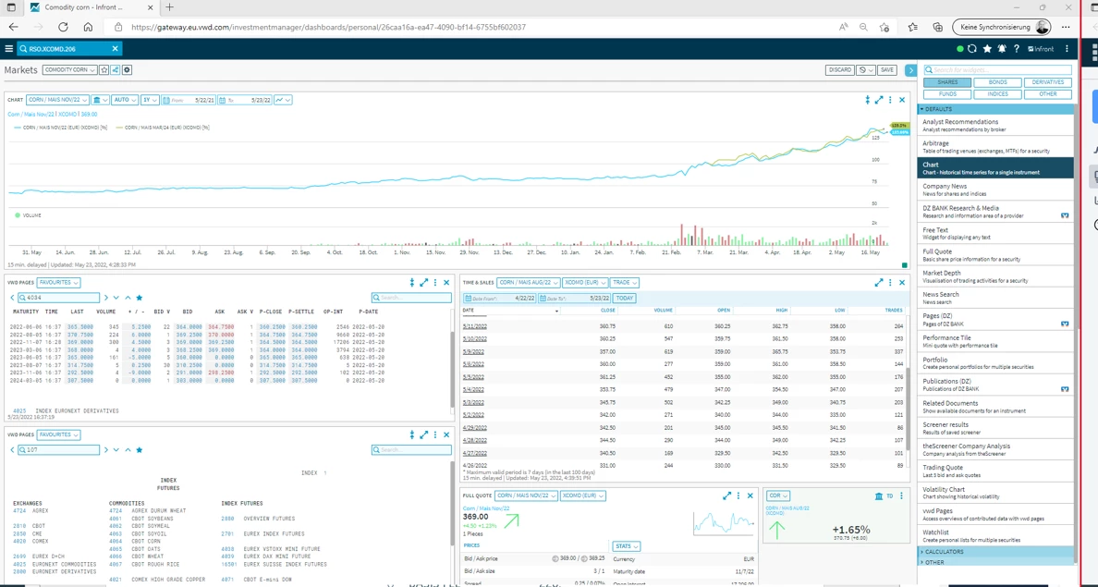Screen dimensions: 1098x587
Task: Open alerts bell icon in the header
Action: [1002, 49]
